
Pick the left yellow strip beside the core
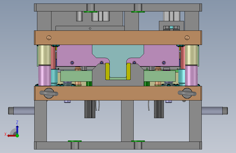(x=108, y=71)
